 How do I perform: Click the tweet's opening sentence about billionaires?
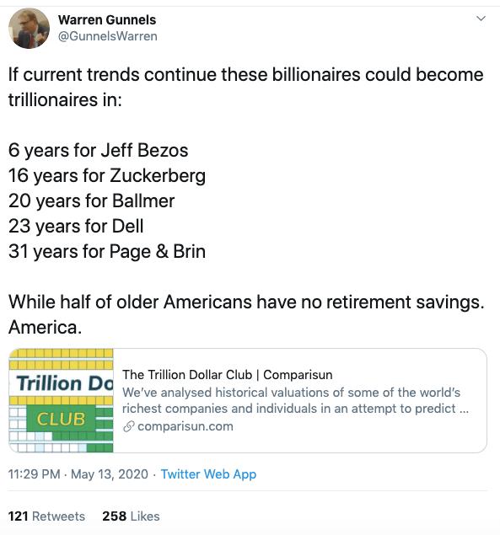pyautogui.click(x=246, y=87)
